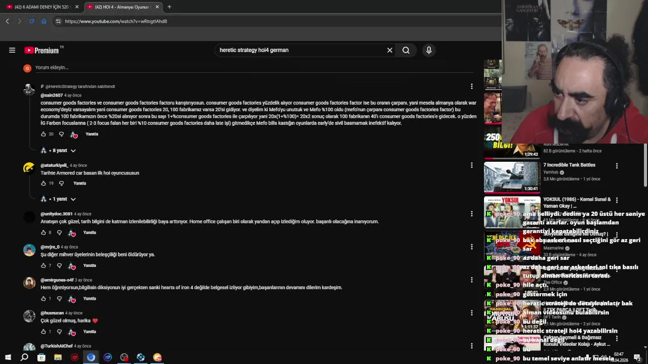
Task: Open @unitydoc.3081 channel link
Action: [56, 214]
